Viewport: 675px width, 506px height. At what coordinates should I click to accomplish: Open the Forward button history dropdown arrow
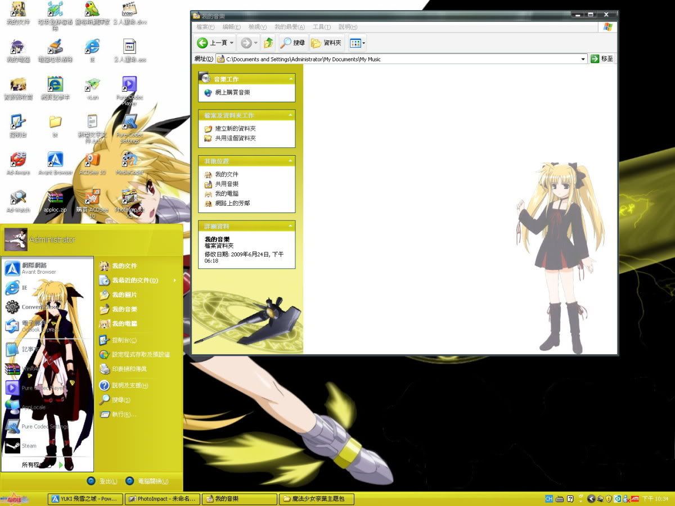click(x=256, y=43)
